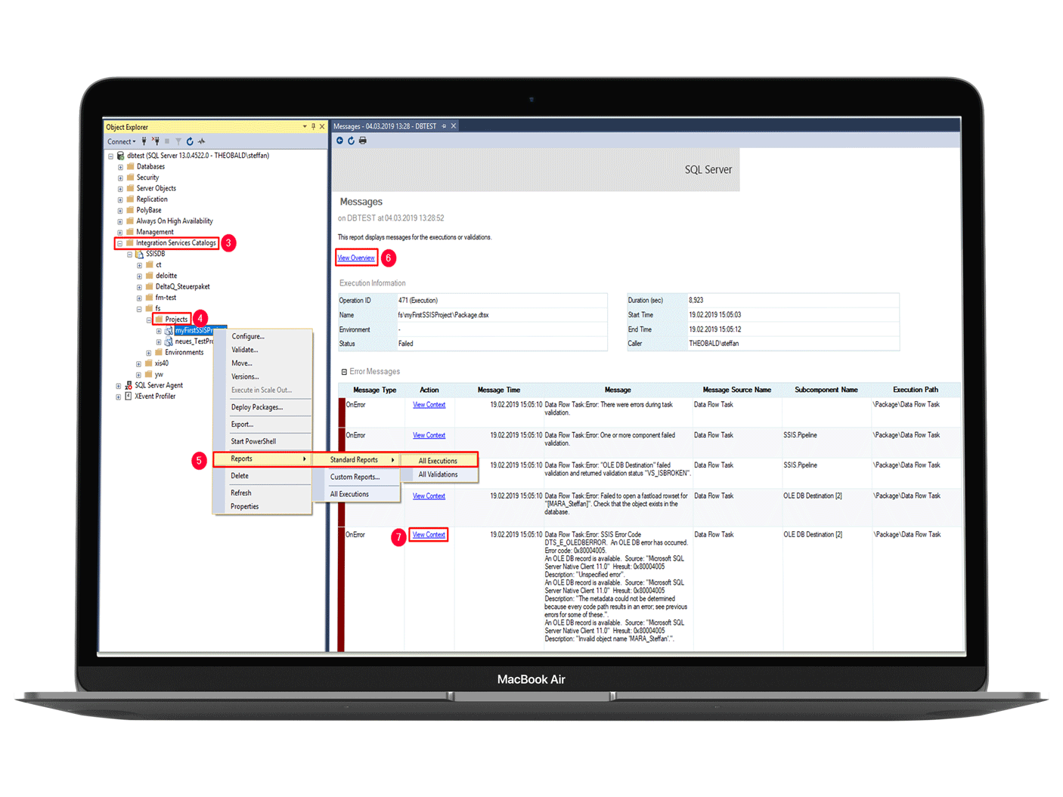Click the Disconnect plug icon with red X
Screen dimensions: 1063x797
click(155, 141)
